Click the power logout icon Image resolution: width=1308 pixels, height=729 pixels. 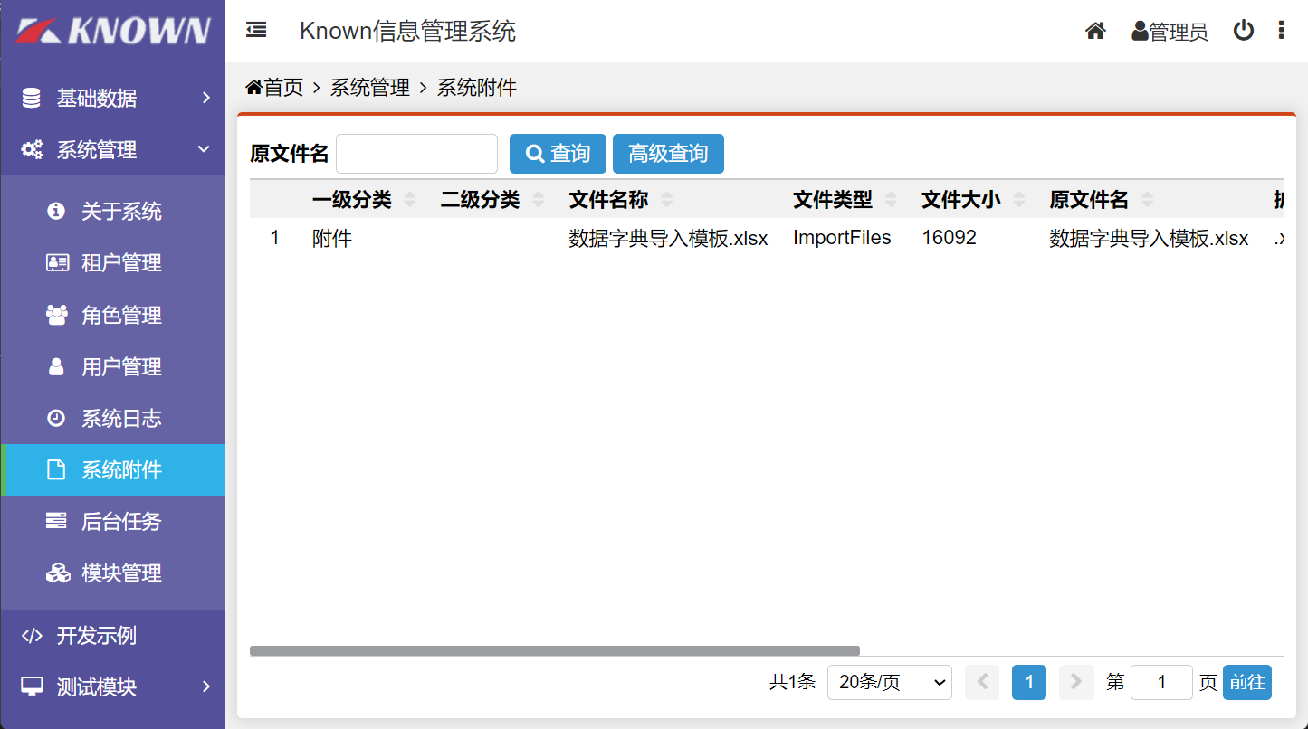[1244, 31]
